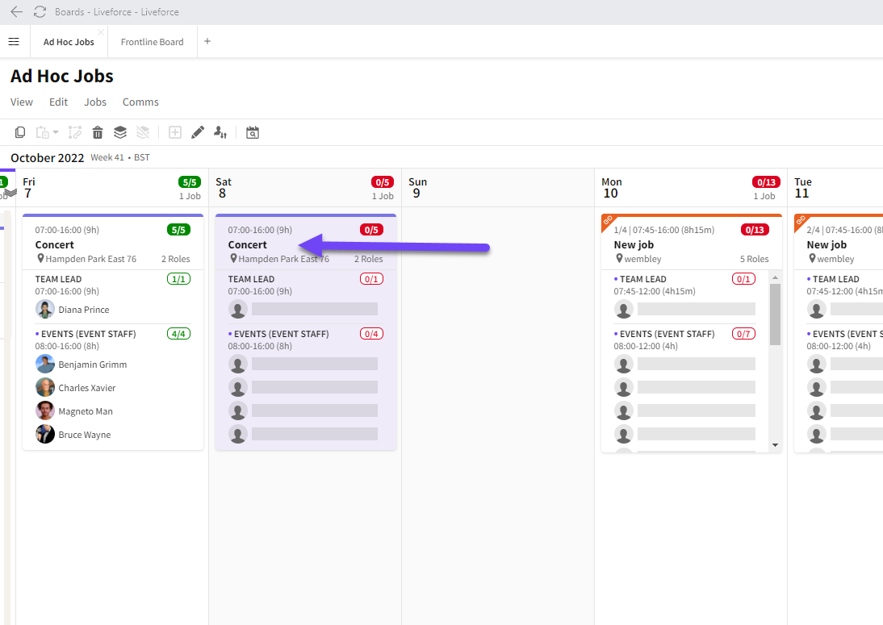Click the copy jobs toolbar icon

coord(19,132)
